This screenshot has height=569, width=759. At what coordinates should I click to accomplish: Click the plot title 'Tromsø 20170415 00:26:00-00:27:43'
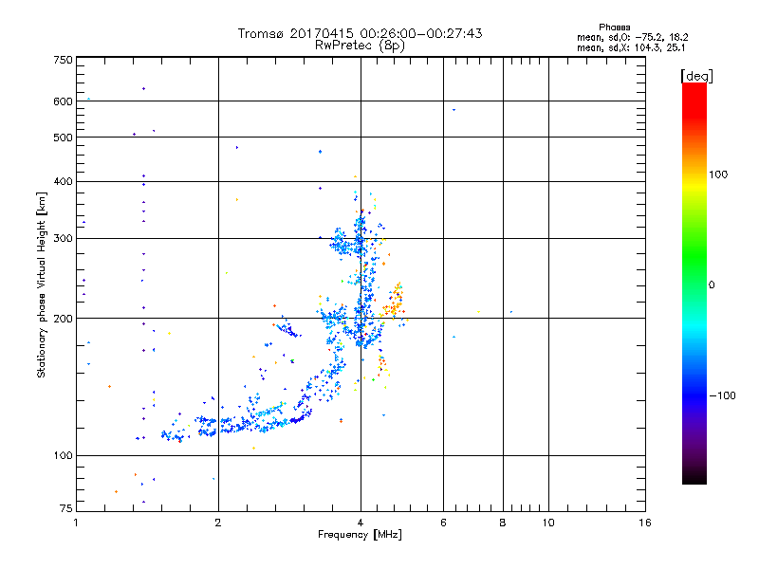point(360,33)
